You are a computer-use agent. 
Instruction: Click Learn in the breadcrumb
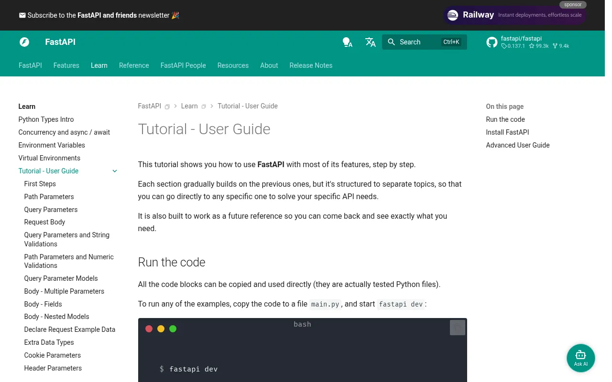point(189,106)
